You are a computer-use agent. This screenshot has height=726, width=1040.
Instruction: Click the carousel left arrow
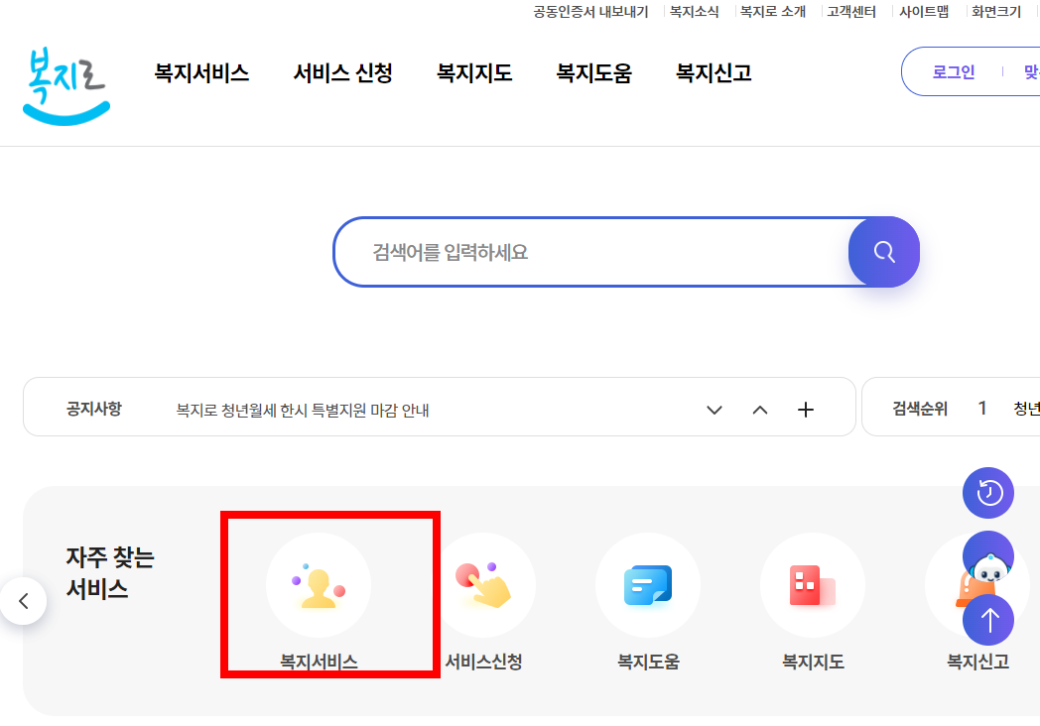22,600
